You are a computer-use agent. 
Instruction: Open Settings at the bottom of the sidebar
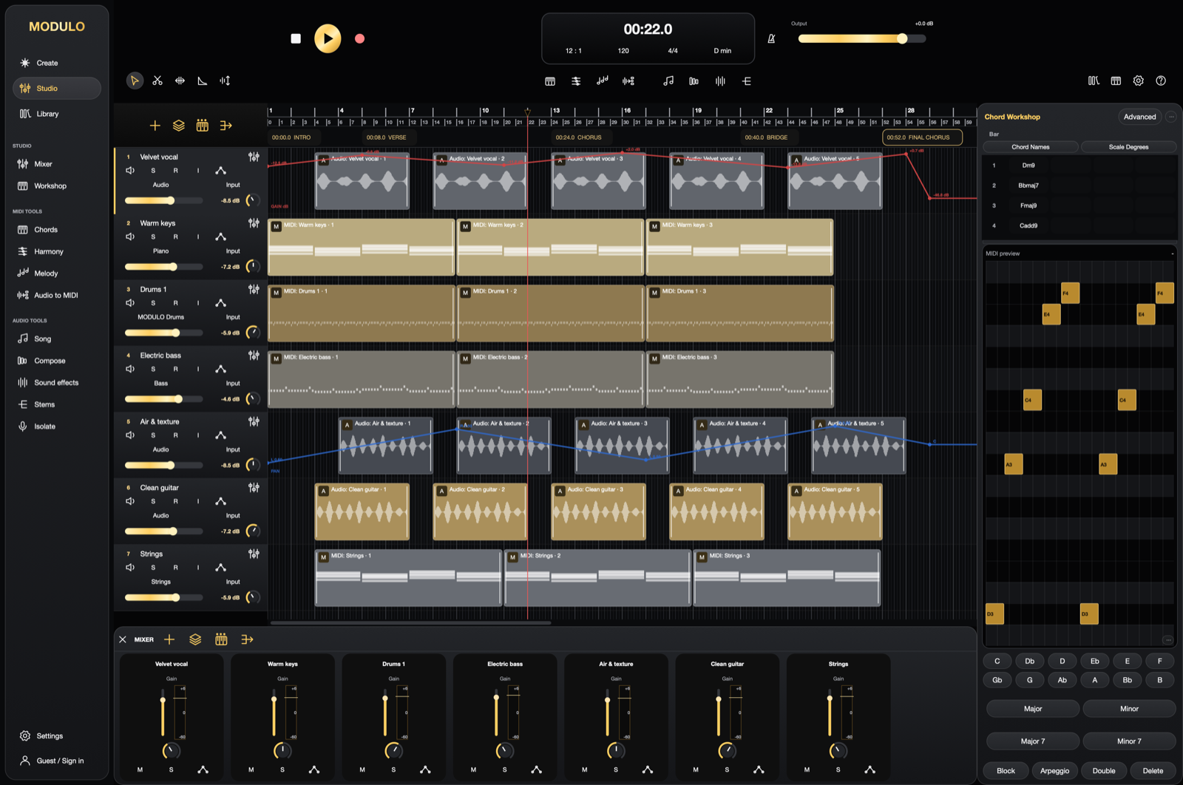tap(56, 736)
